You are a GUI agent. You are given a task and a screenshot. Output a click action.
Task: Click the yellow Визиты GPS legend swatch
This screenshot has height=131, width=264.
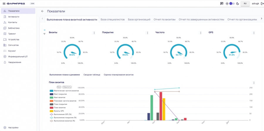pyautogui.click(x=52, y=111)
